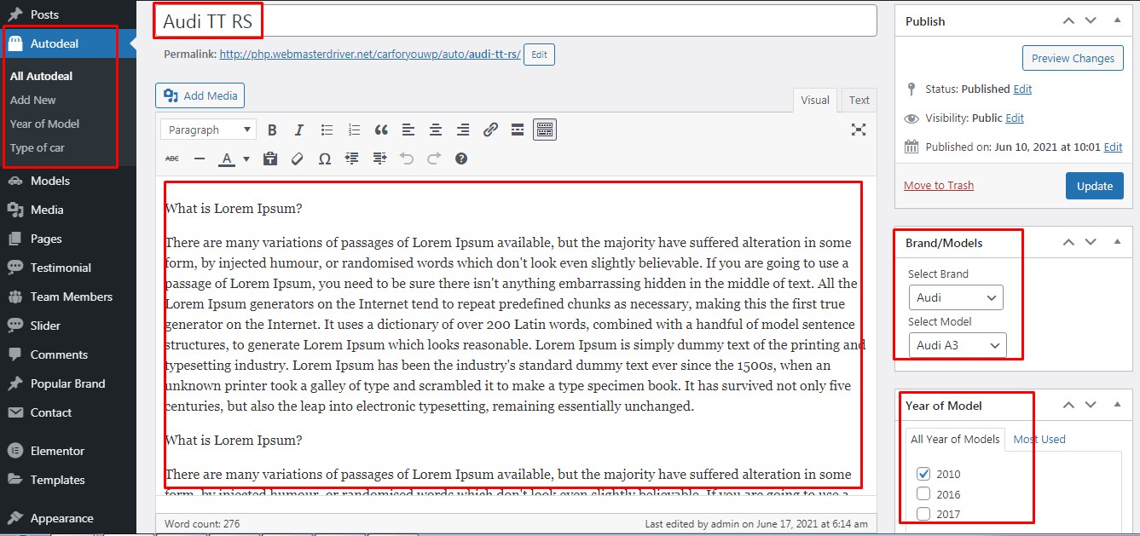Viewport: 1140px width, 536px height.
Task: Apply strikethrough formatting
Action: coord(172,158)
